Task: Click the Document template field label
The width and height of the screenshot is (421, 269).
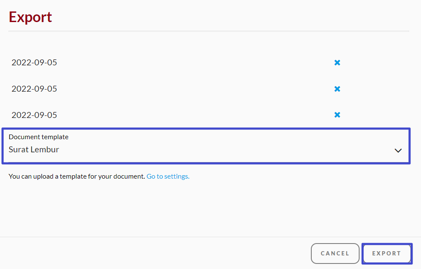Action: [x=39, y=137]
